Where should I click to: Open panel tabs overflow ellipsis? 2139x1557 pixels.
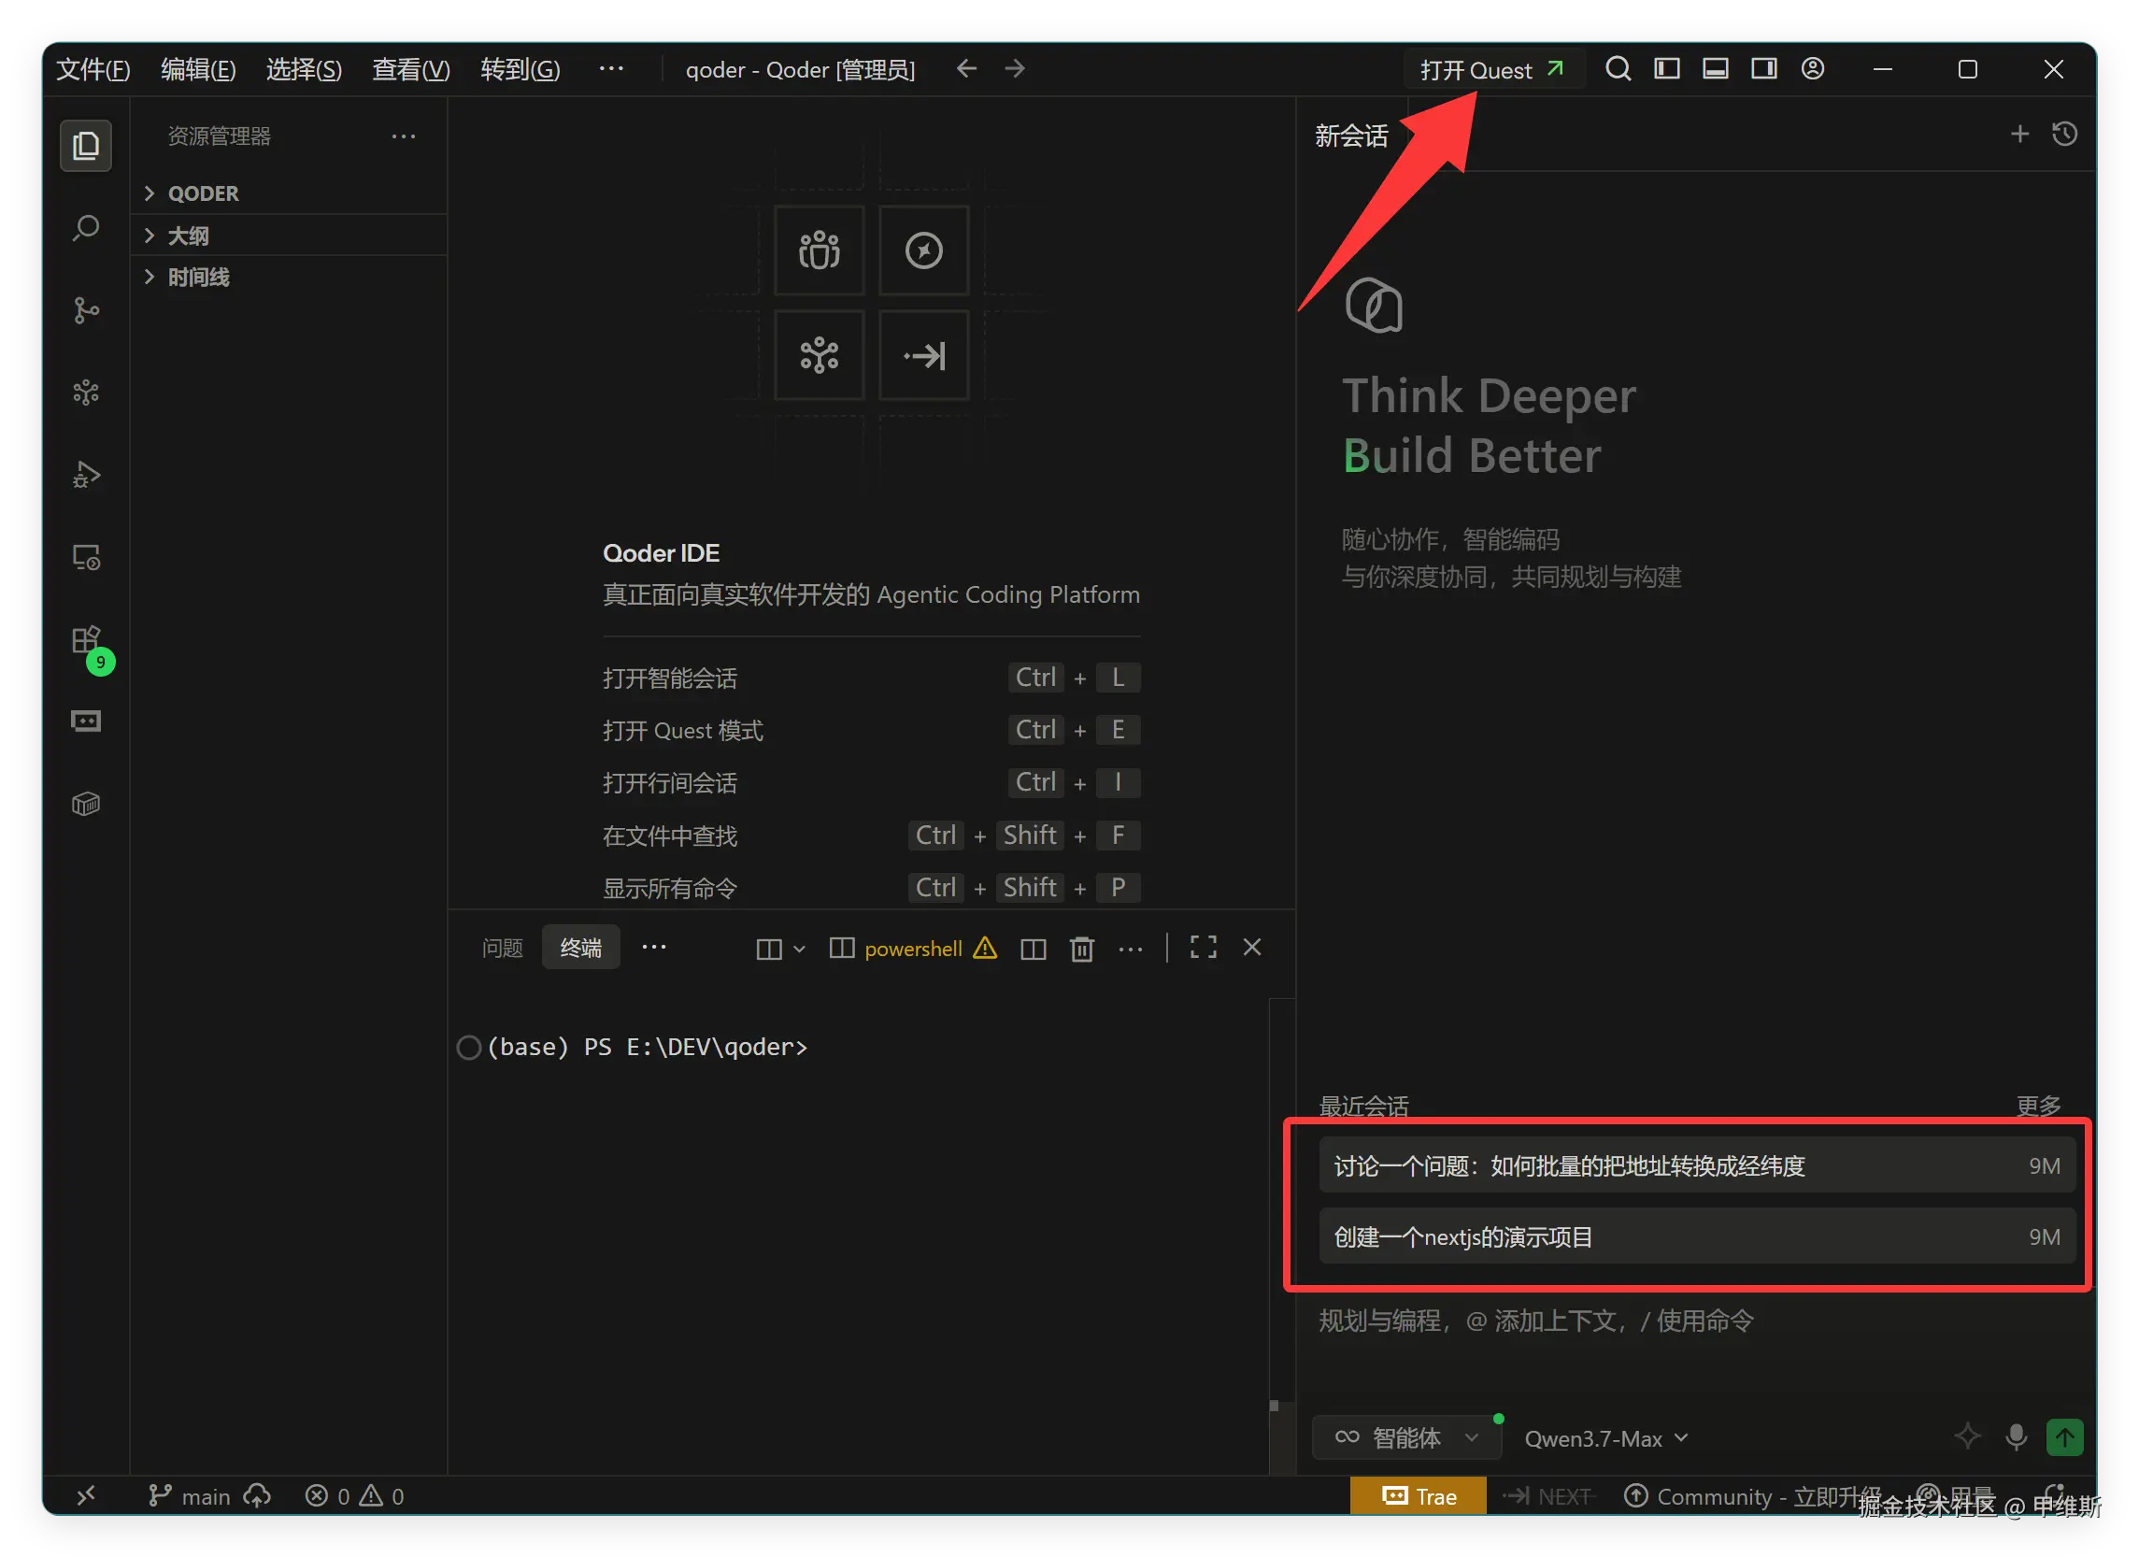pyautogui.click(x=653, y=947)
